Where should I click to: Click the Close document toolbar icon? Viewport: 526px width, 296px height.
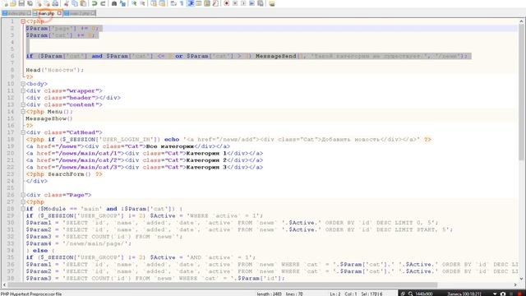pyautogui.click(x=39, y=3)
